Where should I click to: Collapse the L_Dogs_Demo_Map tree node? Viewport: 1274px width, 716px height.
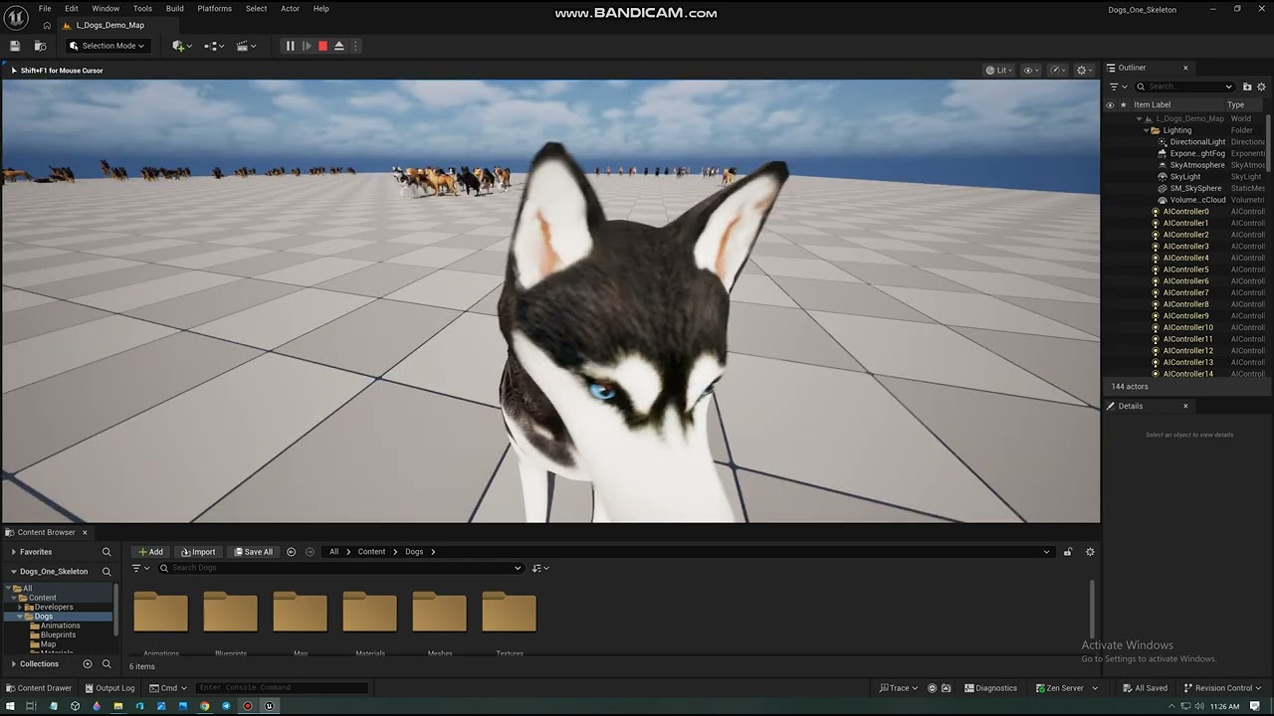[x=1139, y=118]
